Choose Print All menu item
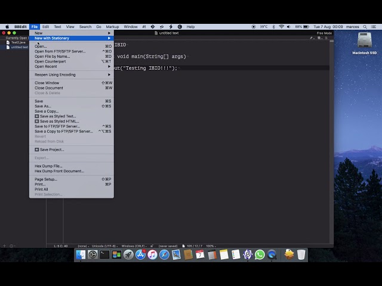The height and width of the screenshot is (286, 382). (72, 189)
